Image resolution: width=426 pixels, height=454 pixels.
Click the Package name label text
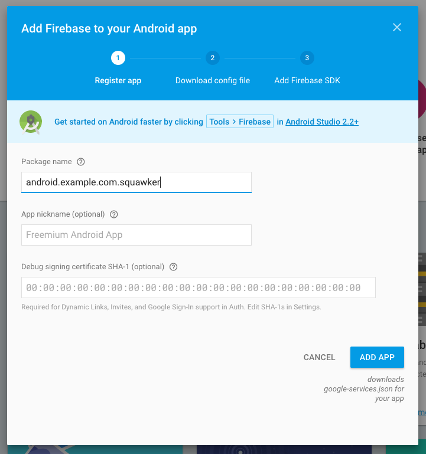pos(46,162)
